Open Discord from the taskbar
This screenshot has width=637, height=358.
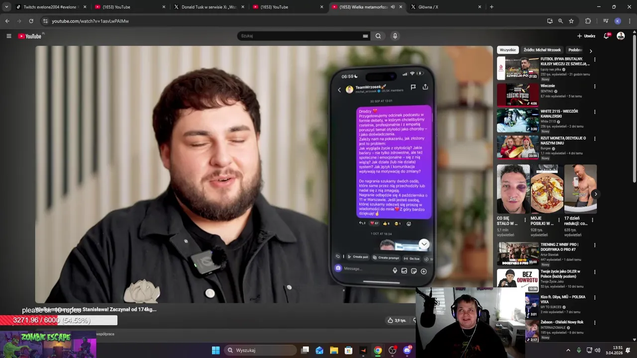[407, 350]
